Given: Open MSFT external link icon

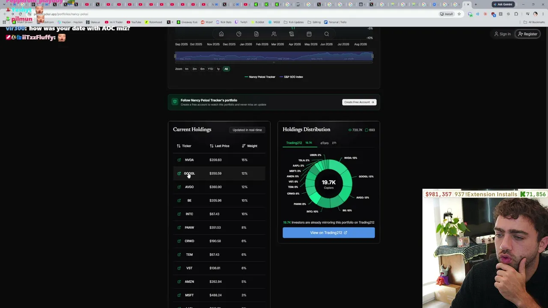Looking at the screenshot, I should (179, 295).
